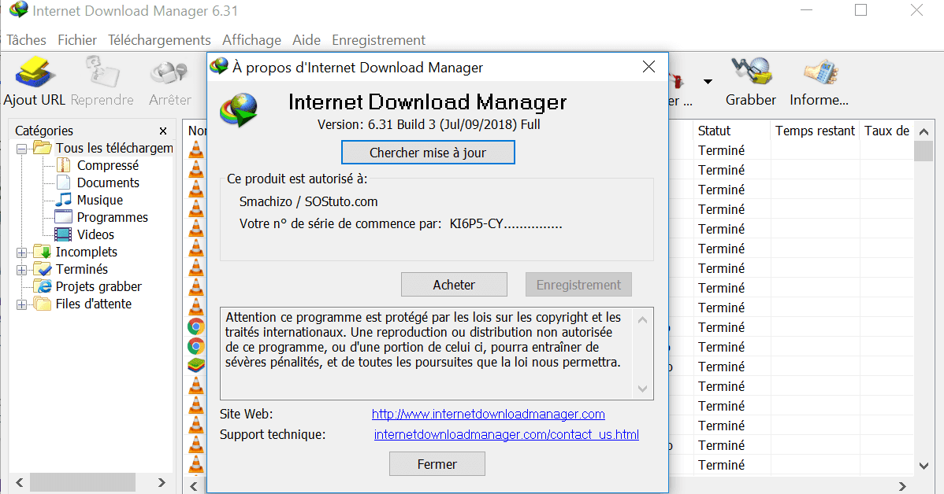Expand the Files d'attente tree node
The height and width of the screenshot is (494, 944).
tap(22, 304)
